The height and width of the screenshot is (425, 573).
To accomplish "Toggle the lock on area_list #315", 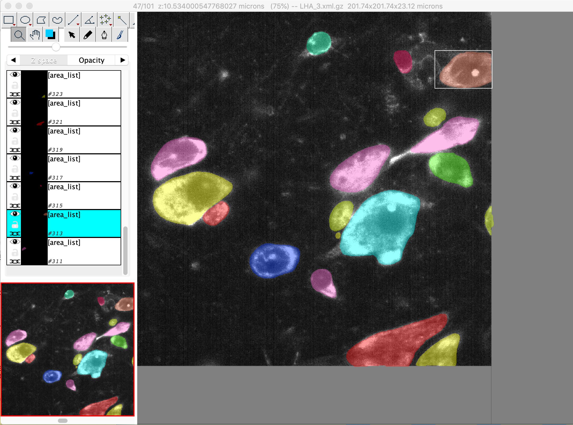I will click(15, 197).
